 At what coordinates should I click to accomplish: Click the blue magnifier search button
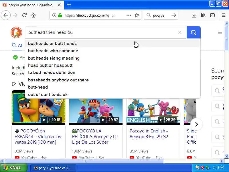click(x=194, y=32)
